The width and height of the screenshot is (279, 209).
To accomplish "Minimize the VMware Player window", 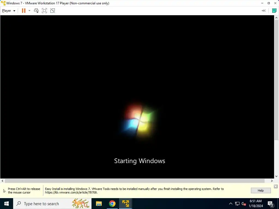I will (262, 3).
